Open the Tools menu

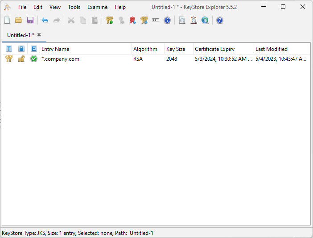[74, 7]
